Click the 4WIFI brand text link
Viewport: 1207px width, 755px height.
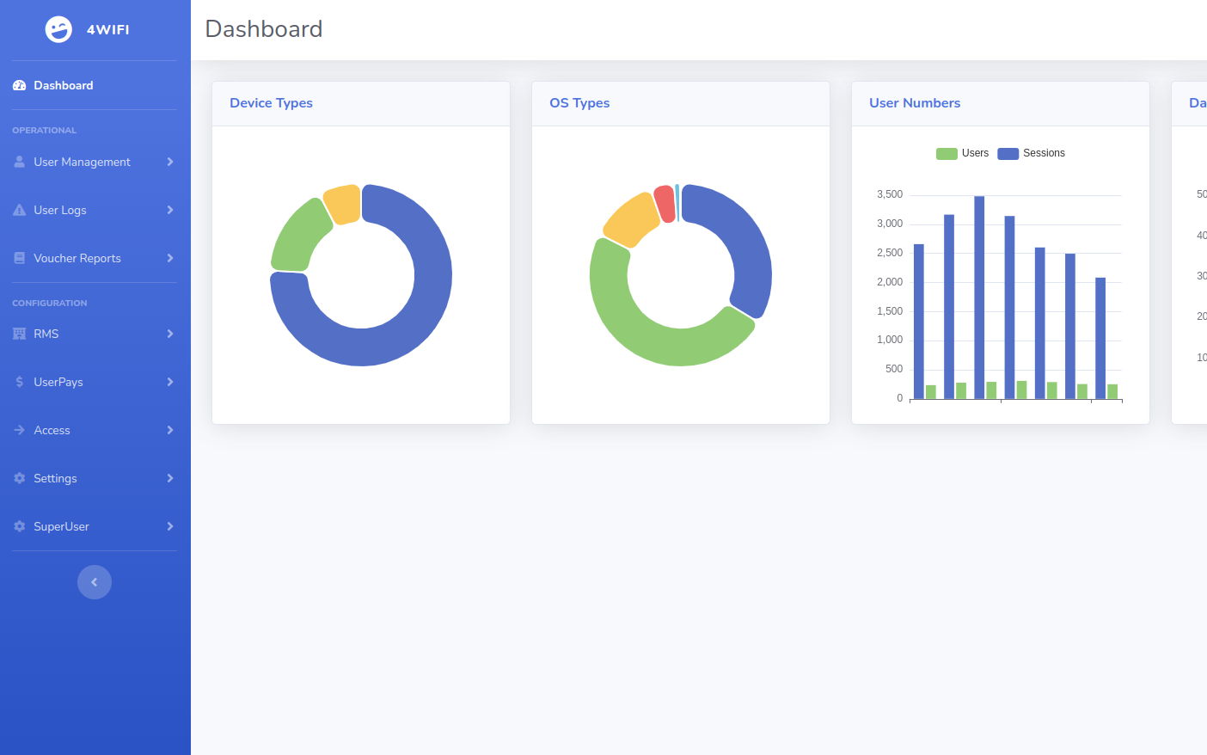pos(108,29)
